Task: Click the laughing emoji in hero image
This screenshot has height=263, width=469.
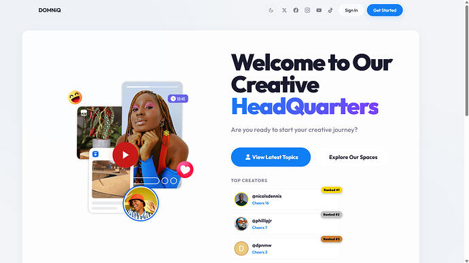Action: tap(75, 98)
